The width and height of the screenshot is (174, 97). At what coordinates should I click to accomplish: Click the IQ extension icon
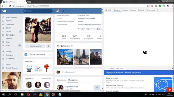click(164, 6)
